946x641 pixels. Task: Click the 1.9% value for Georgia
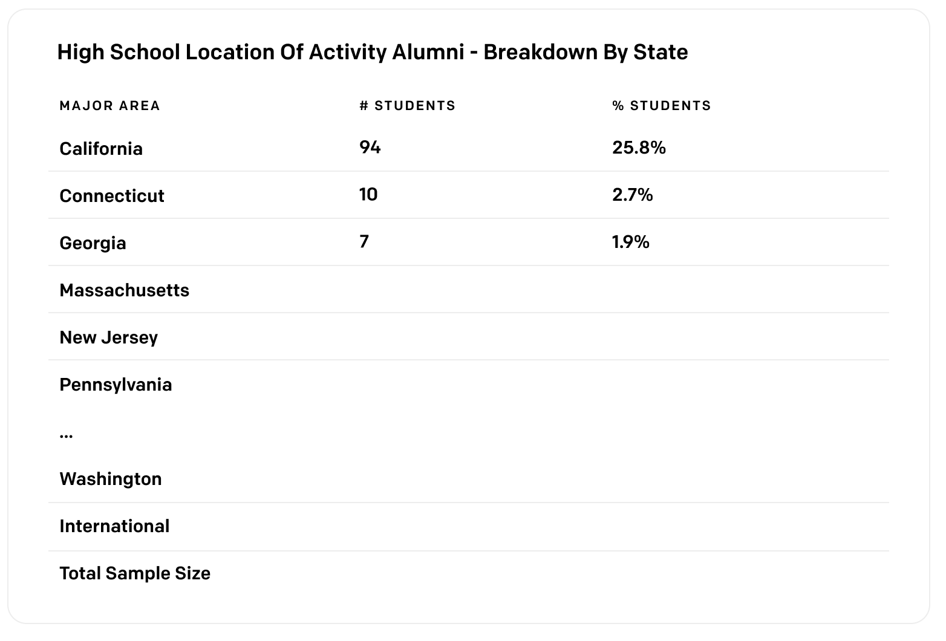(631, 242)
